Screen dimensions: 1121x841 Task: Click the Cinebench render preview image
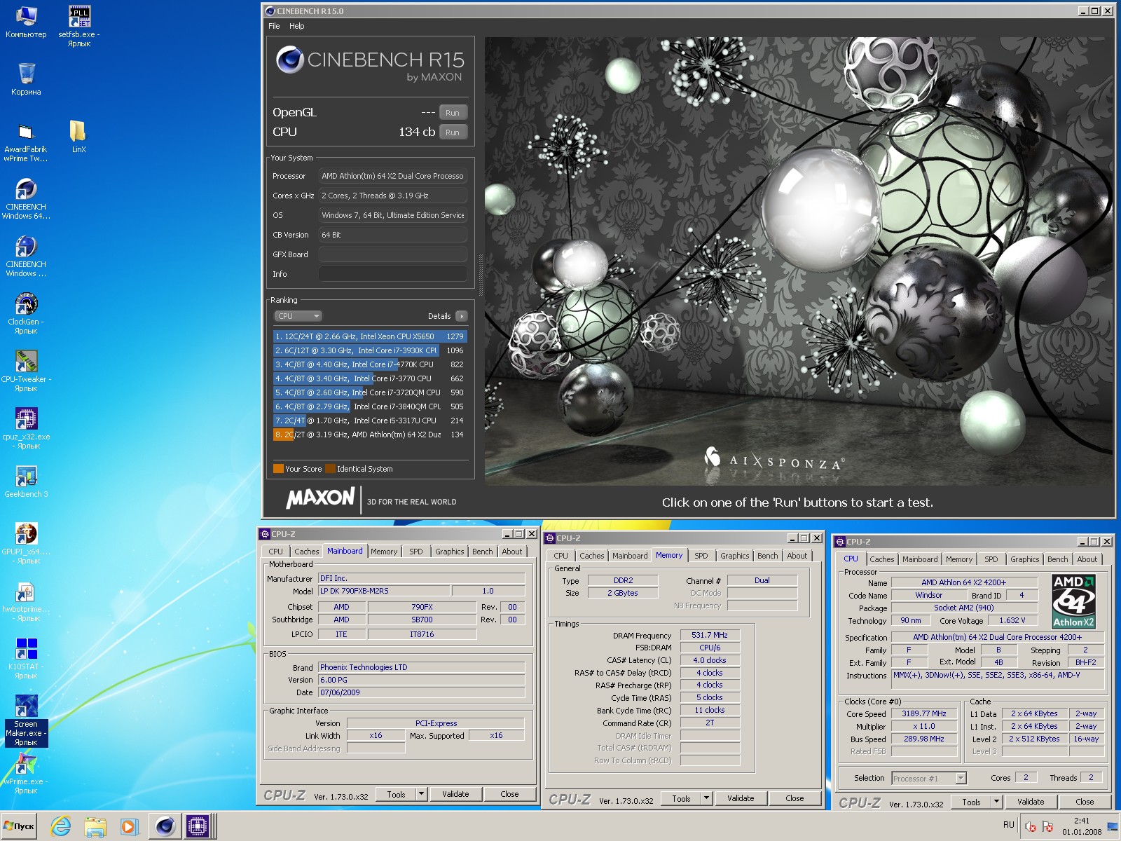click(x=799, y=261)
